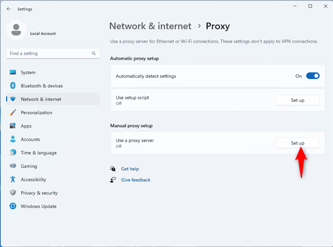The height and width of the screenshot is (247, 333).
Task: Maximize the Settings window
Action: click(310, 6)
